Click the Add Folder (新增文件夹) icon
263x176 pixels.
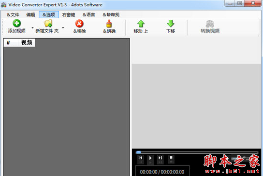pyautogui.click(x=48, y=24)
